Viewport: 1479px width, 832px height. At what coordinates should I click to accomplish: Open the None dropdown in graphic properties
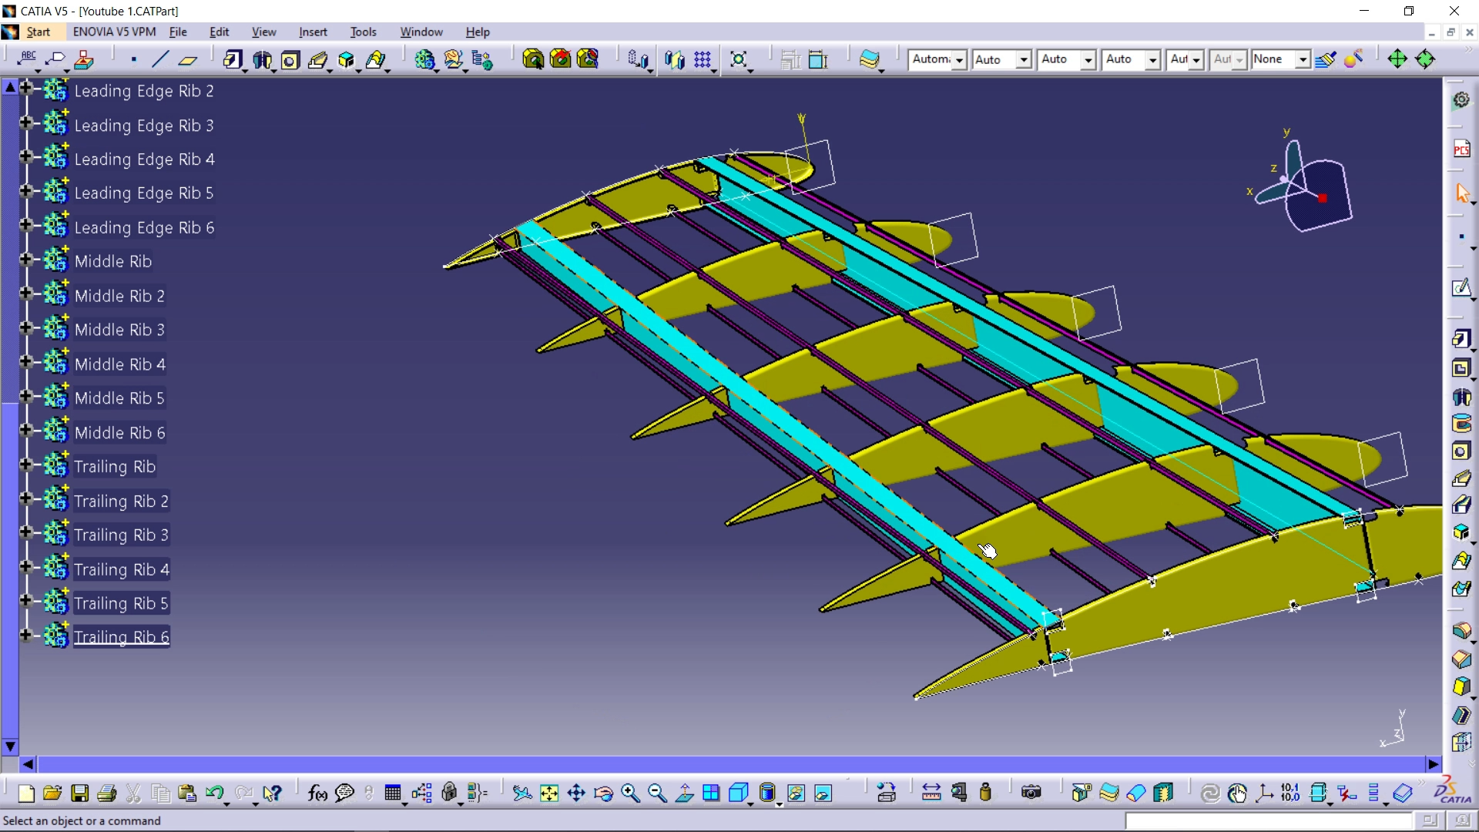1302,59
